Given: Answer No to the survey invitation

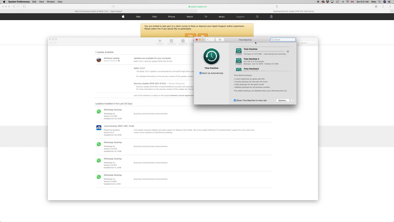Looking at the screenshot, I should 203,36.
